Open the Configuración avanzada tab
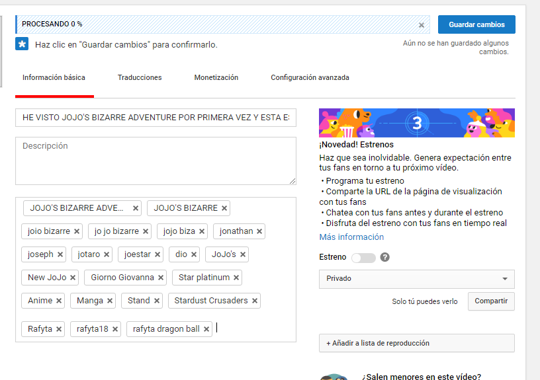The height and width of the screenshot is (380, 540). [x=310, y=78]
